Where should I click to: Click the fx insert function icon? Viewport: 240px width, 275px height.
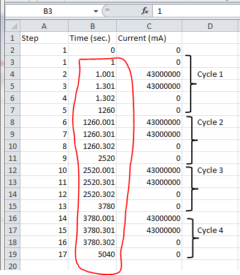point(145,11)
